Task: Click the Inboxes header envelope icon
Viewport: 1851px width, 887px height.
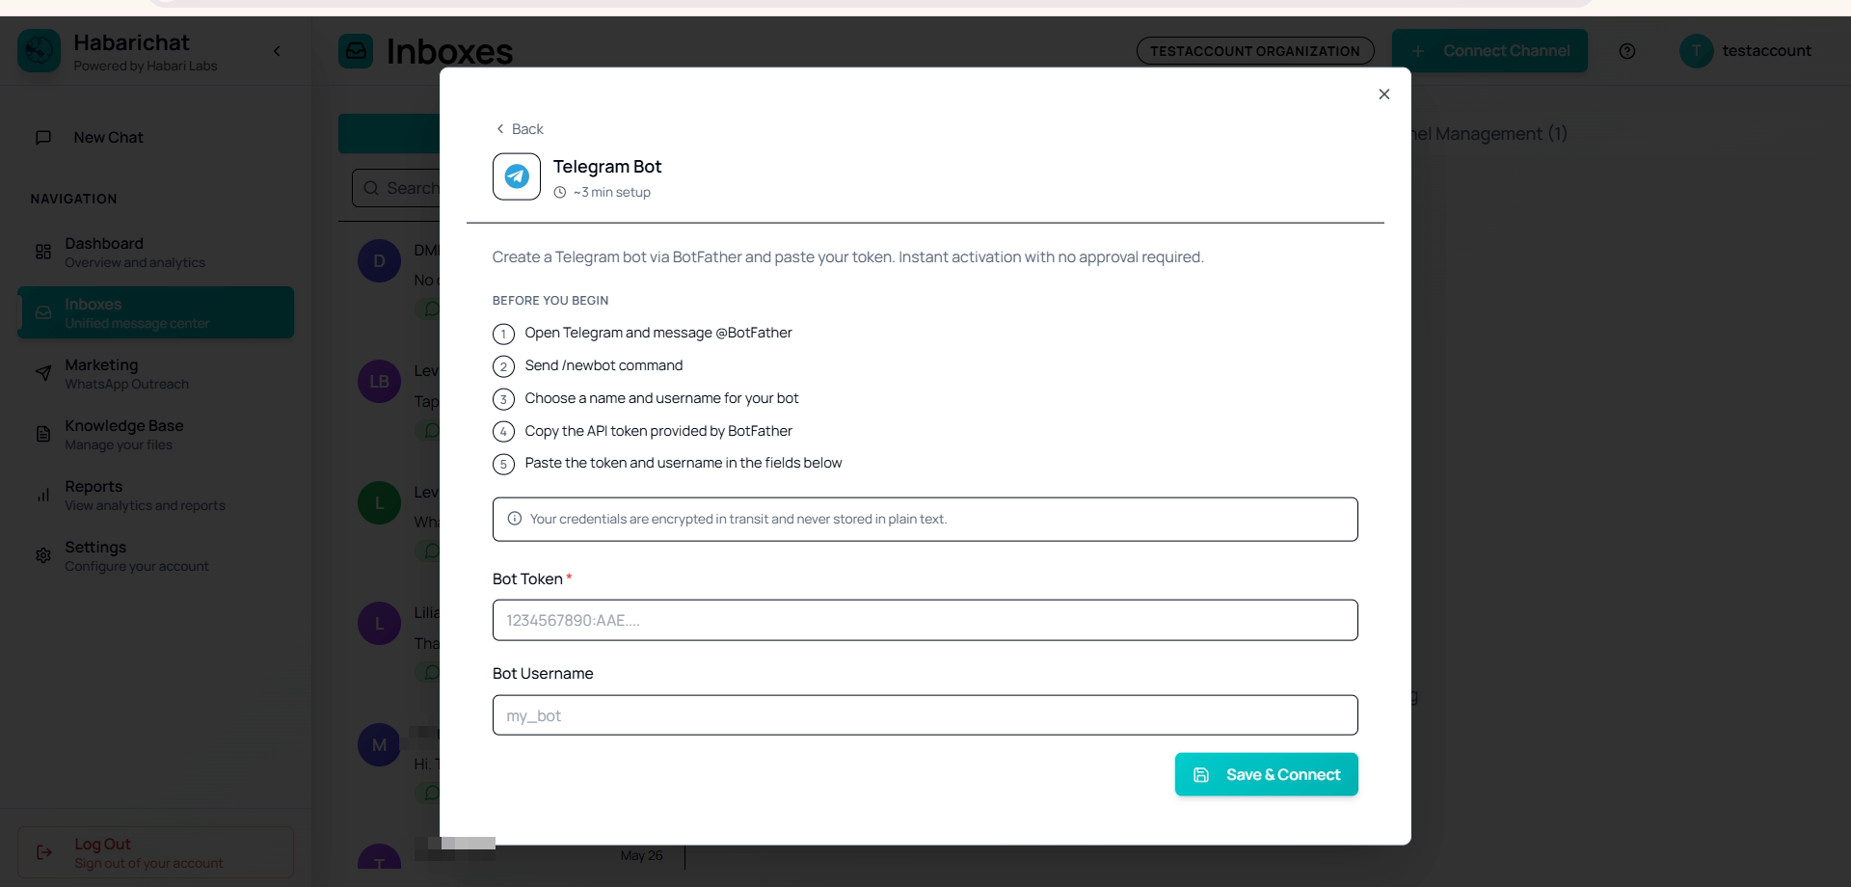Action: coord(356,51)
